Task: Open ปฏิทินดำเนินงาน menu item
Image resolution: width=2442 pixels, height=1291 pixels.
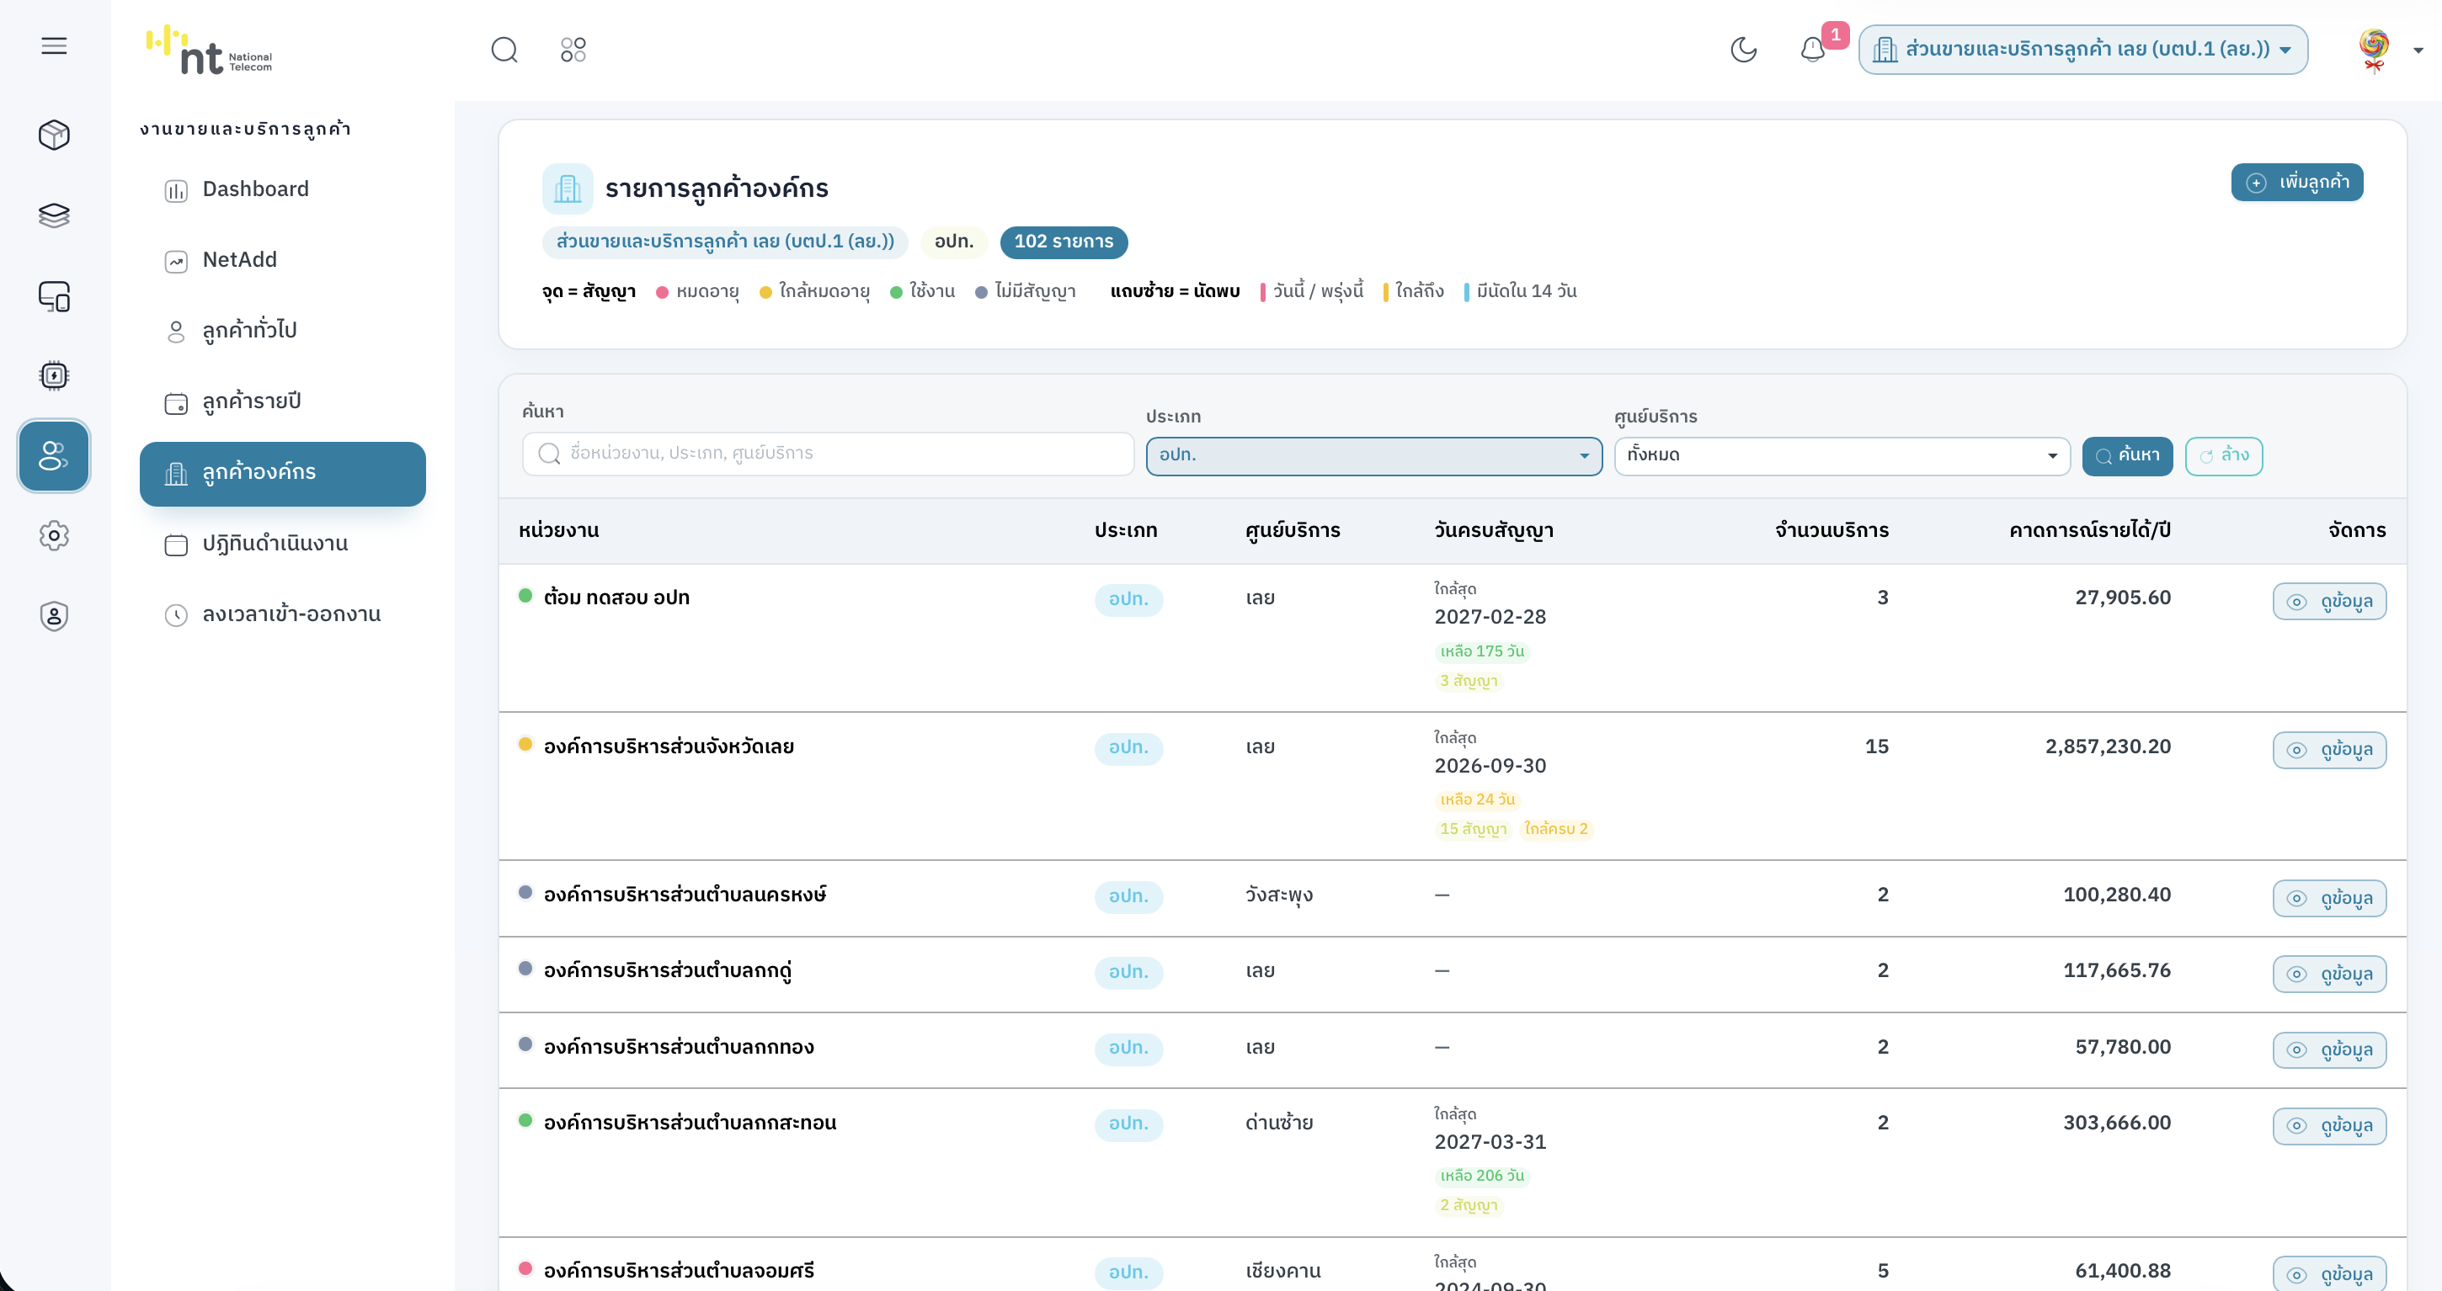Action: (282, 544)
